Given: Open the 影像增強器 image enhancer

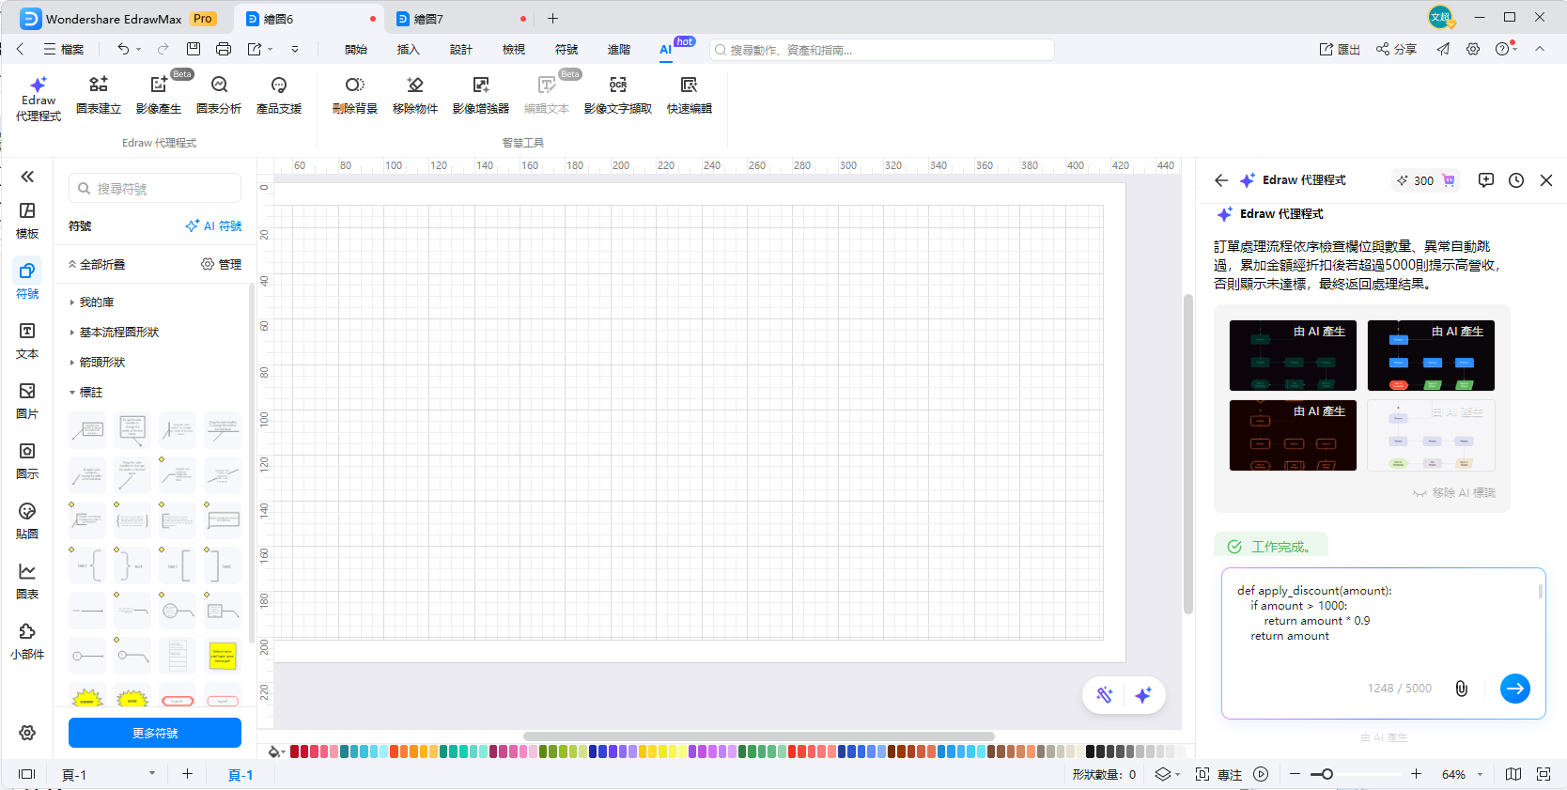Looking at the screenshot, I should [x=480, y=95].
